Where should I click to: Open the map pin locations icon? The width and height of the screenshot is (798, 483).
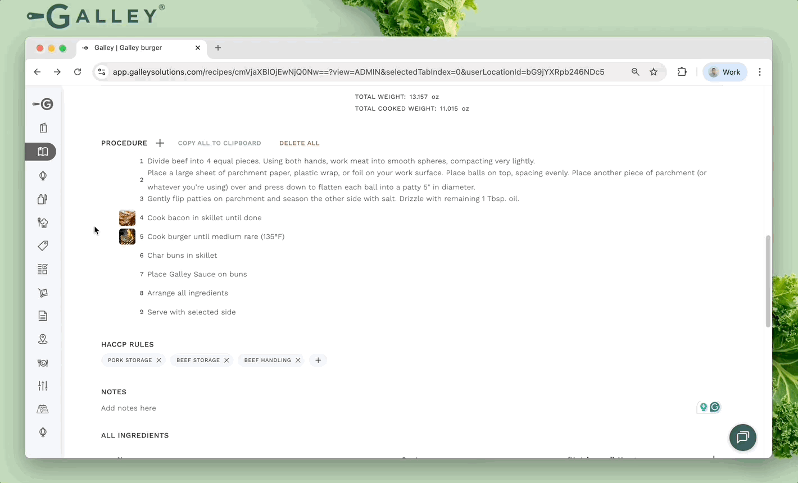[x=43, y=339]
